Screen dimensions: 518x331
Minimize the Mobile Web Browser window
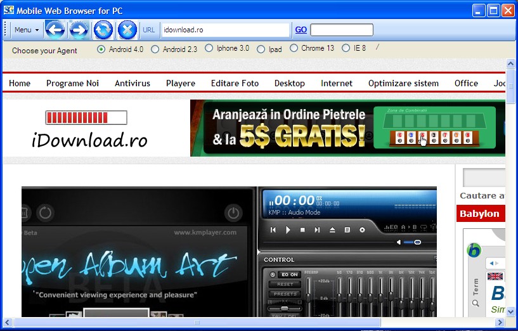(478, 11)
